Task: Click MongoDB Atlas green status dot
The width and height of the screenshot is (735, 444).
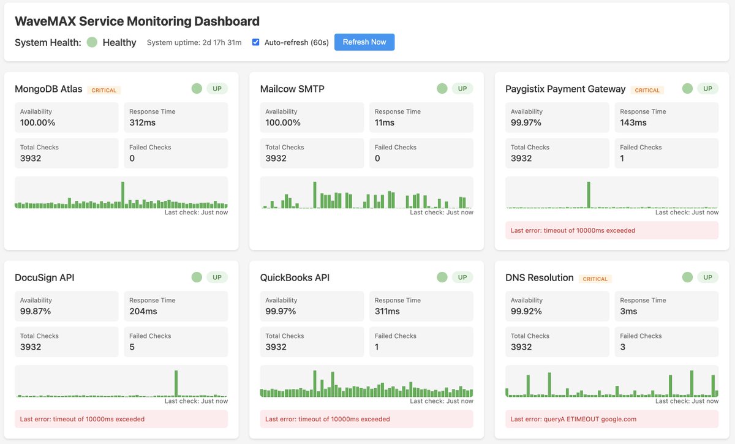Action: click(x=197, y=89)
